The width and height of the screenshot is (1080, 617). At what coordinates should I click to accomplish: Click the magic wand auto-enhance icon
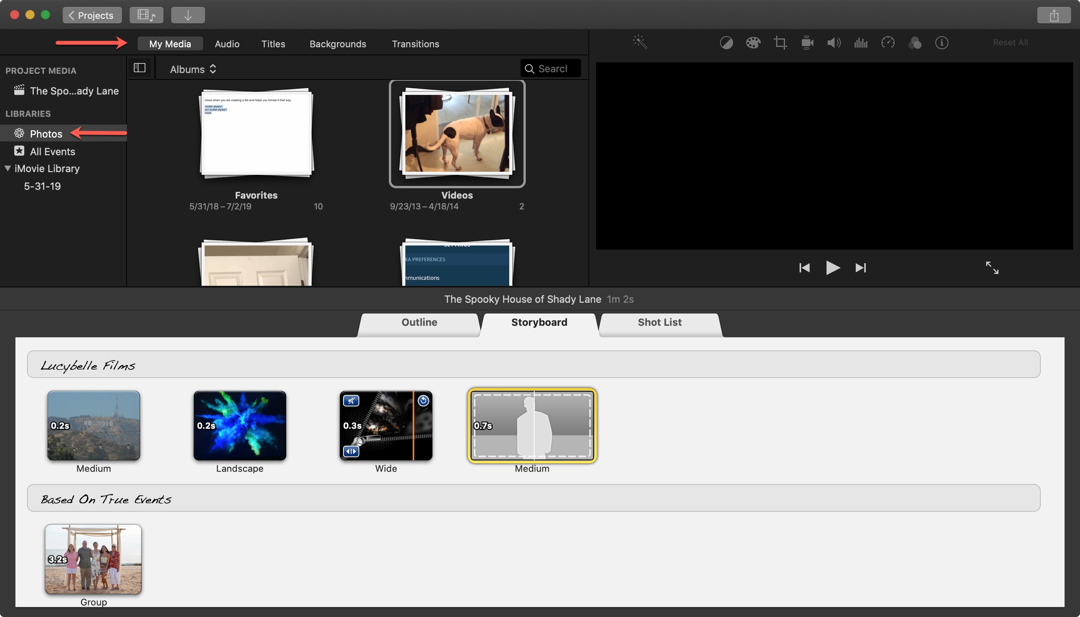pos(639,42)
